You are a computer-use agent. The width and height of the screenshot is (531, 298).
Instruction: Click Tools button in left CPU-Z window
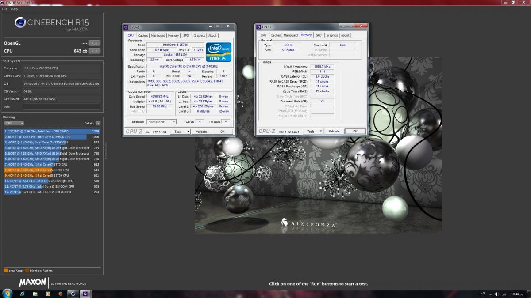coord(178,132)
